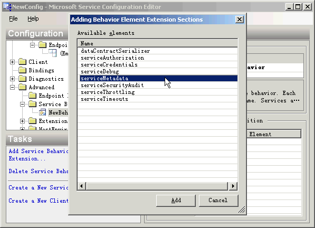Click Delete Service Behavior link
Screen dimensions: 315x228
pyautogui.click(x=38, y=171)
